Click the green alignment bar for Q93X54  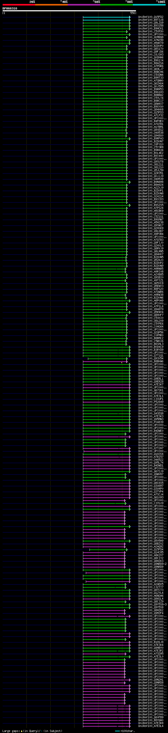[108, 359]
